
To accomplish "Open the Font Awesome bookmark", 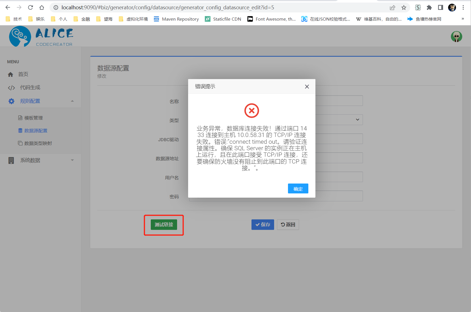I will (272, 19).
